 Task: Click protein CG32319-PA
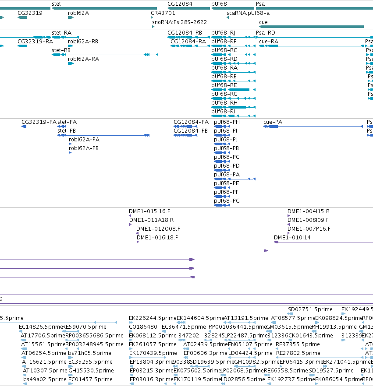[39, 122]
